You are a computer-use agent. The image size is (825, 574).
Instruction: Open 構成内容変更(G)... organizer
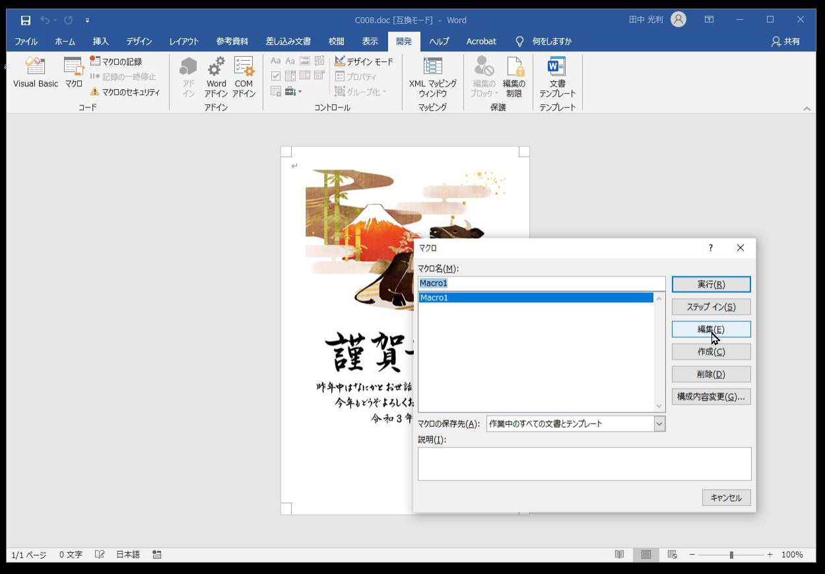(x=711, y=397)
